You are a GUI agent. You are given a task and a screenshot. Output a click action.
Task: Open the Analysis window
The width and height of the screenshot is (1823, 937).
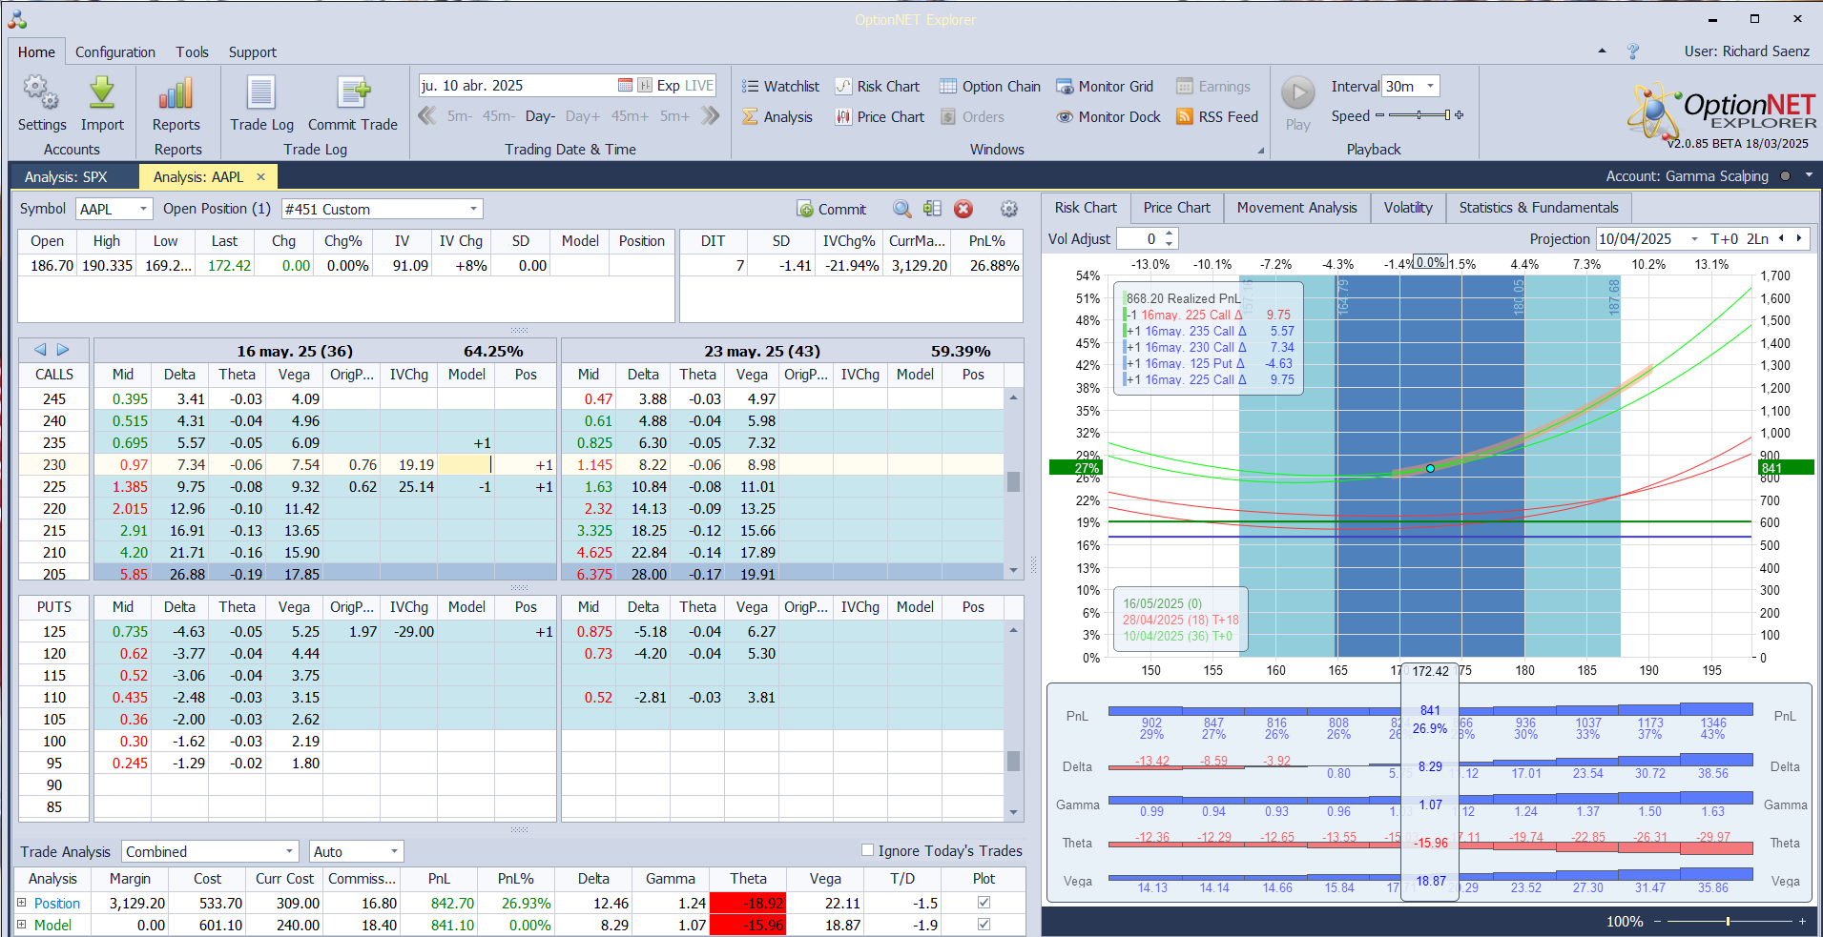tap(777, 117)
